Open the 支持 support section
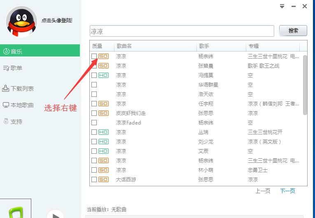This screenshot has width=315, height=218. point(16,122)
